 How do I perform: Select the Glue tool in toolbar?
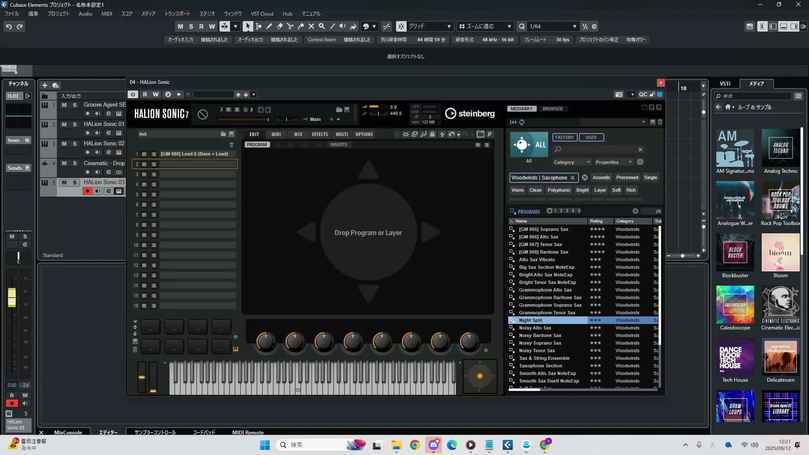point(300,26)
